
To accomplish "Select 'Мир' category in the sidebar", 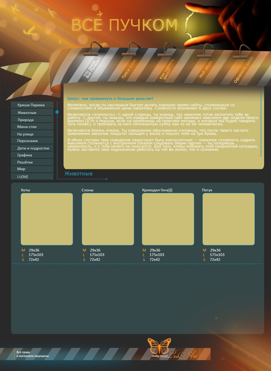I will point(32,169).
